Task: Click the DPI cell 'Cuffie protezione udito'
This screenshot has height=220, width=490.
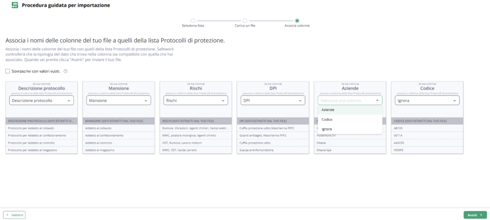Action: click(x=273, y=143)
